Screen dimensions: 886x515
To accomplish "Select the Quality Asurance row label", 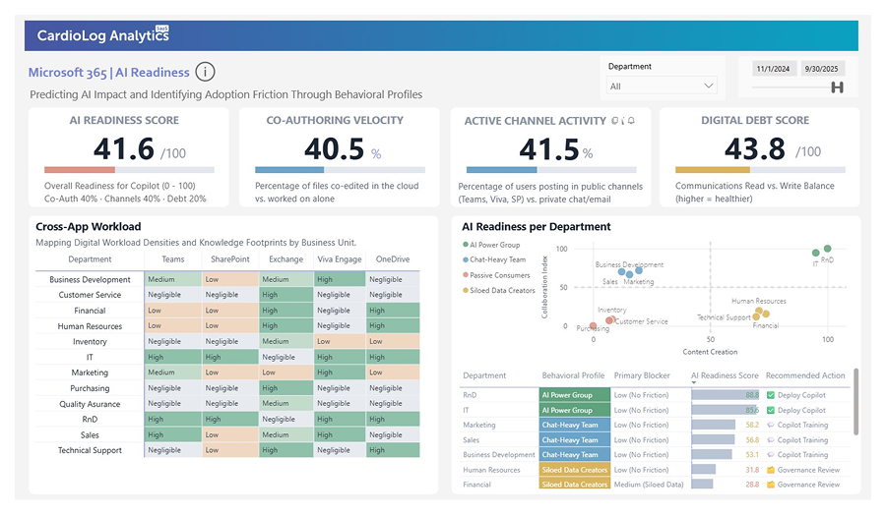I will (x=90, y=404).
